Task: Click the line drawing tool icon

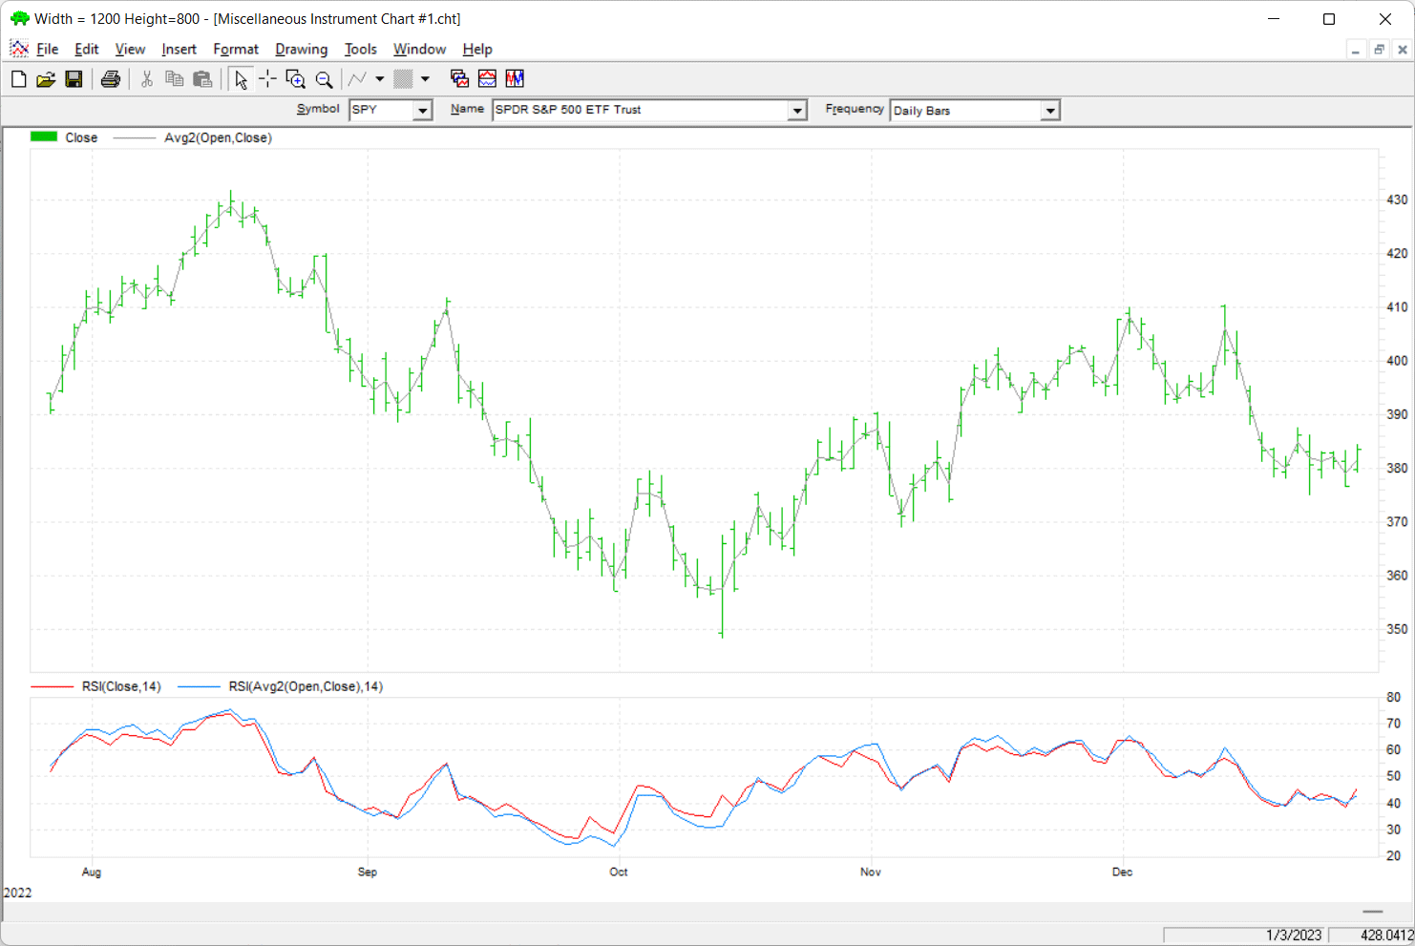Action: [357, 79]
